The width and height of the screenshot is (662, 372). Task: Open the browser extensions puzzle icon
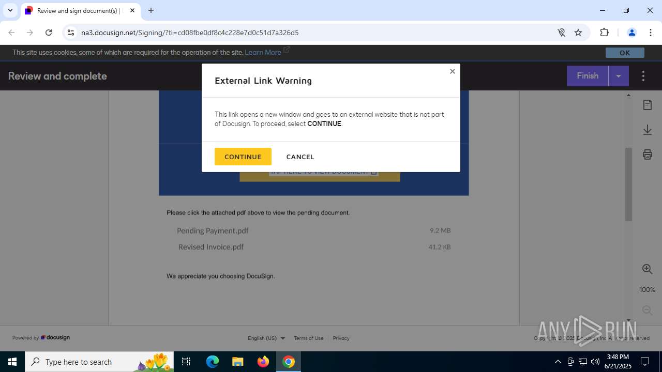(x=604, y=33)
